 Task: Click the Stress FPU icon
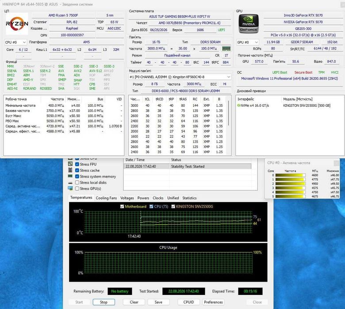click(70, 164)
